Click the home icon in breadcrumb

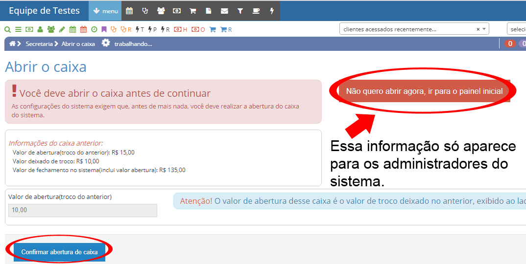coord(12,44)
